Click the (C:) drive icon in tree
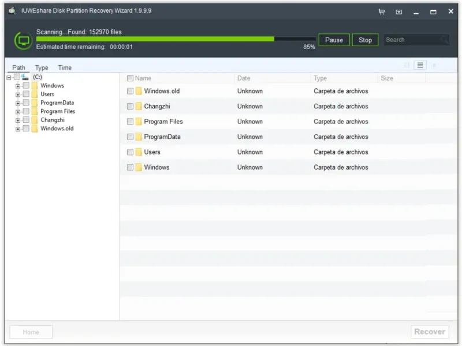 pos(25,77)
